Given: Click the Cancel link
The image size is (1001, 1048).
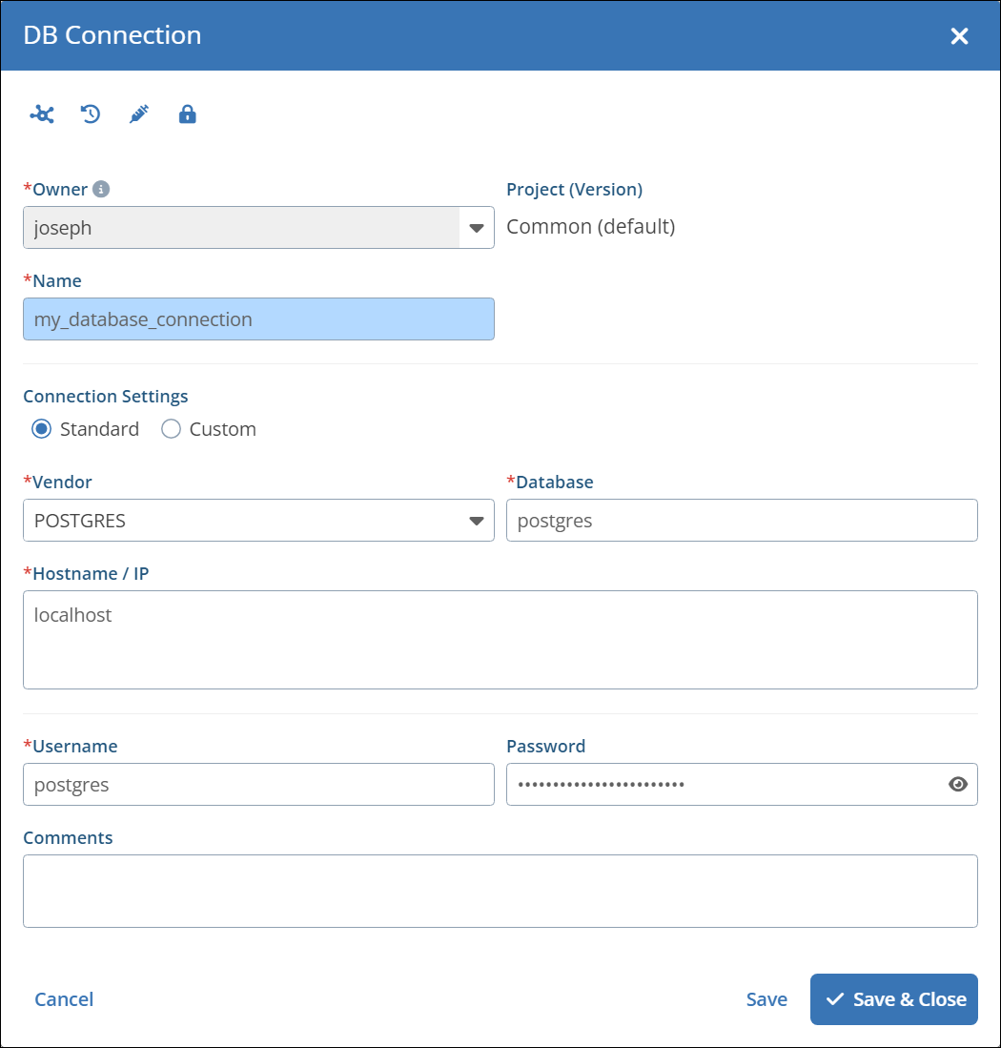Looking at the screenshot, I should [x=64, y=999].
